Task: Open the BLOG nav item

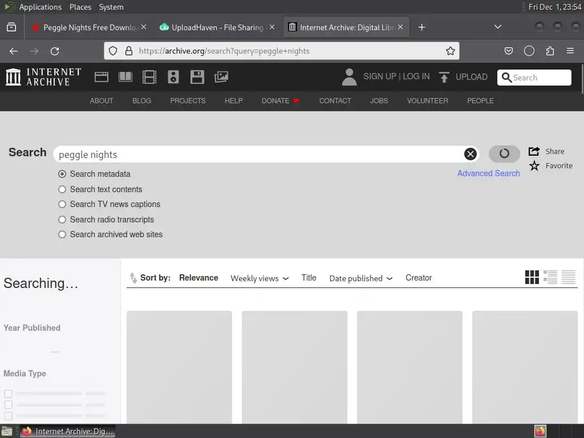Action: [x=142, y=100]
